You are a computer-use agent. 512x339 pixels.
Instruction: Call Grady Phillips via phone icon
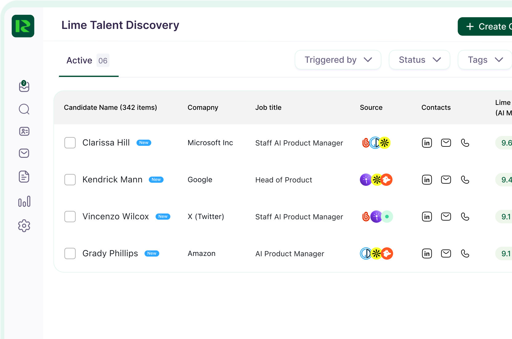coord(465,253)
